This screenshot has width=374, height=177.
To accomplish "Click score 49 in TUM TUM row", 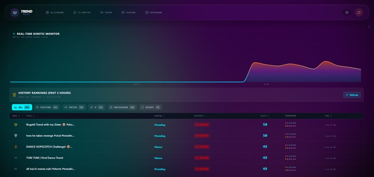I will point(265,158).
